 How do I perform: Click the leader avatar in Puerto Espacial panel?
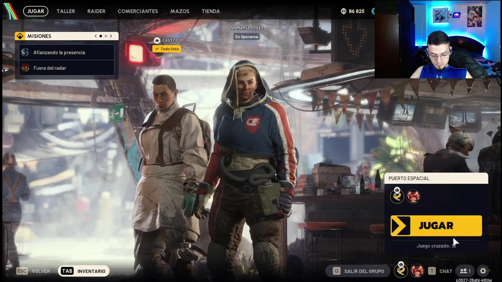[397, 195]
